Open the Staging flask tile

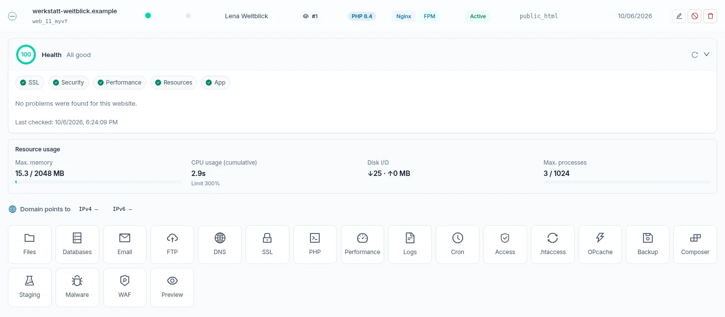click(x=29, y=288)
